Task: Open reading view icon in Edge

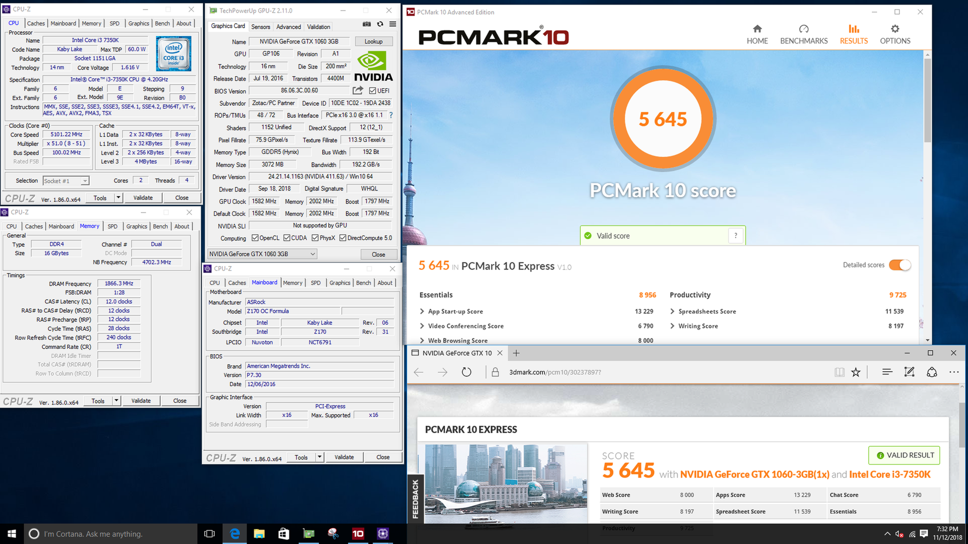Action: click(839, 372)
